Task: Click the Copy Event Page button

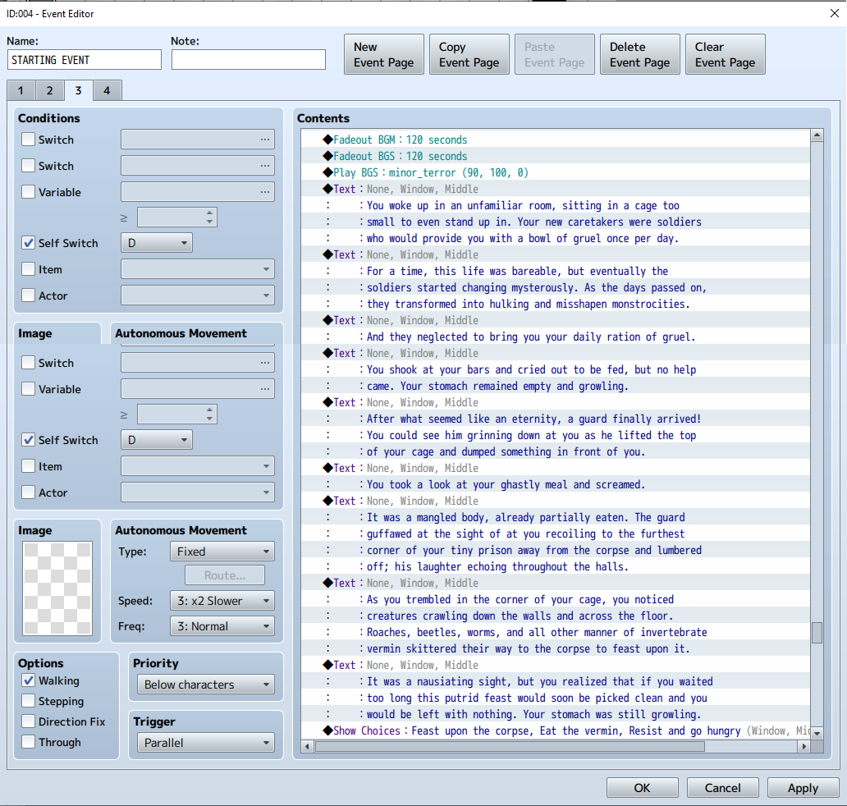Action: pyautogui.click(x=469, y=54)
